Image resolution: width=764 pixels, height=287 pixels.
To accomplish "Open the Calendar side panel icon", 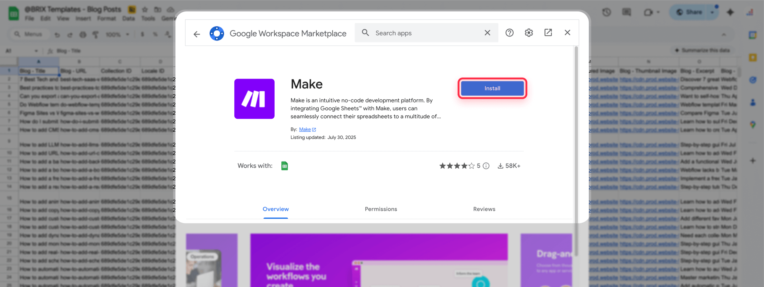I will tap(752, 35).
